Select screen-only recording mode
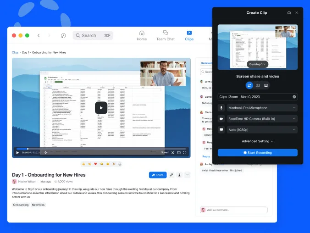310x233 pixels. pos(258,85)
